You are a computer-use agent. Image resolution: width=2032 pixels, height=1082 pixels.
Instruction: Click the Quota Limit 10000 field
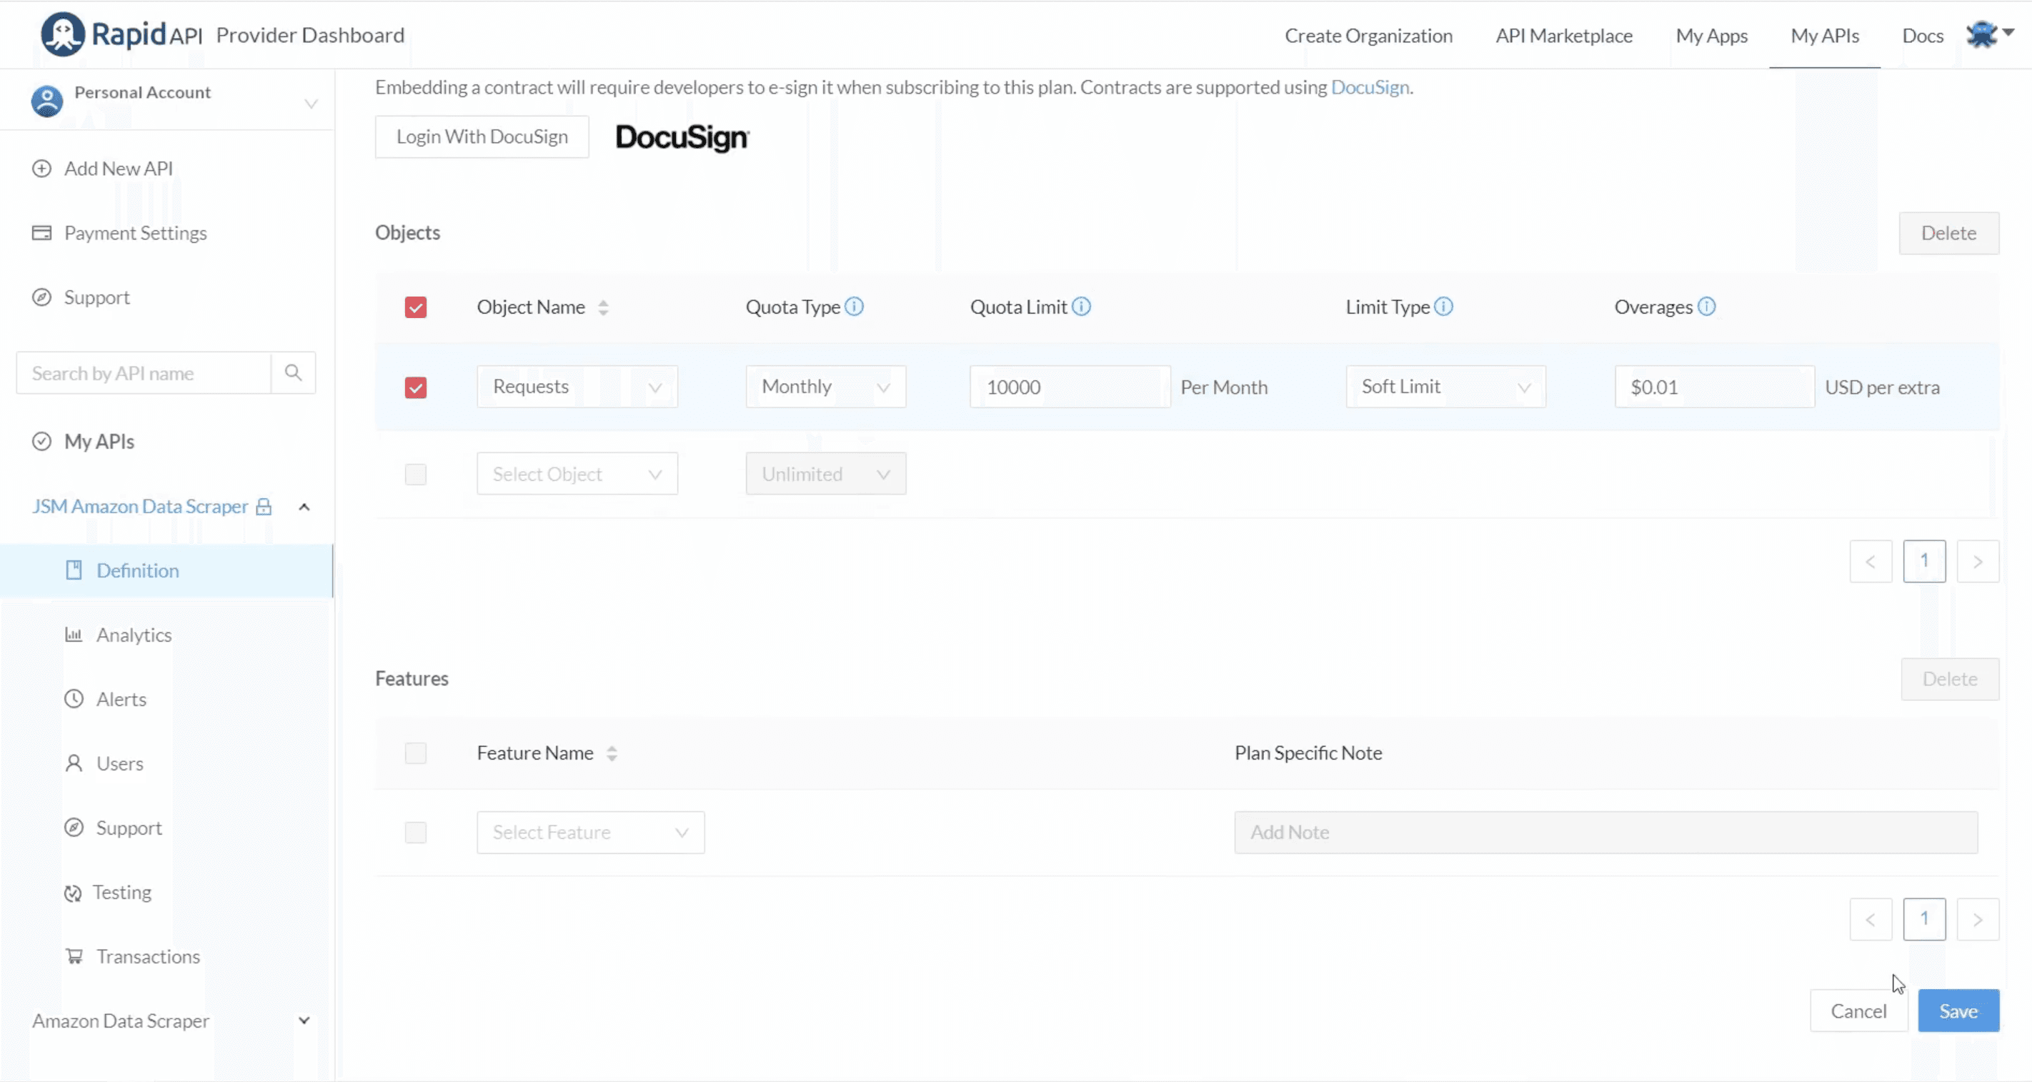1070,387
